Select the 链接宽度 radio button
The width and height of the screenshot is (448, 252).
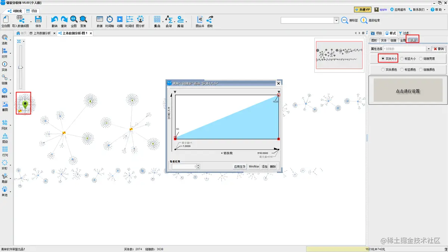point(421,59)
